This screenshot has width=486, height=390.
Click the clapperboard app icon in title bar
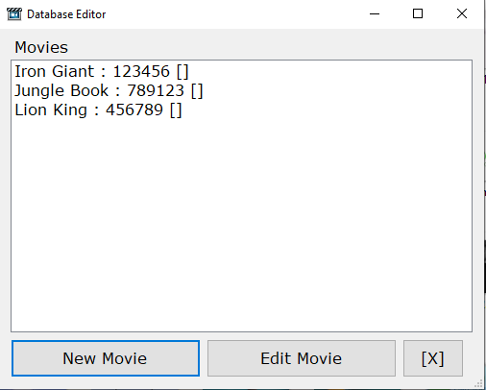pyautogui.click(x=14, y=14)
